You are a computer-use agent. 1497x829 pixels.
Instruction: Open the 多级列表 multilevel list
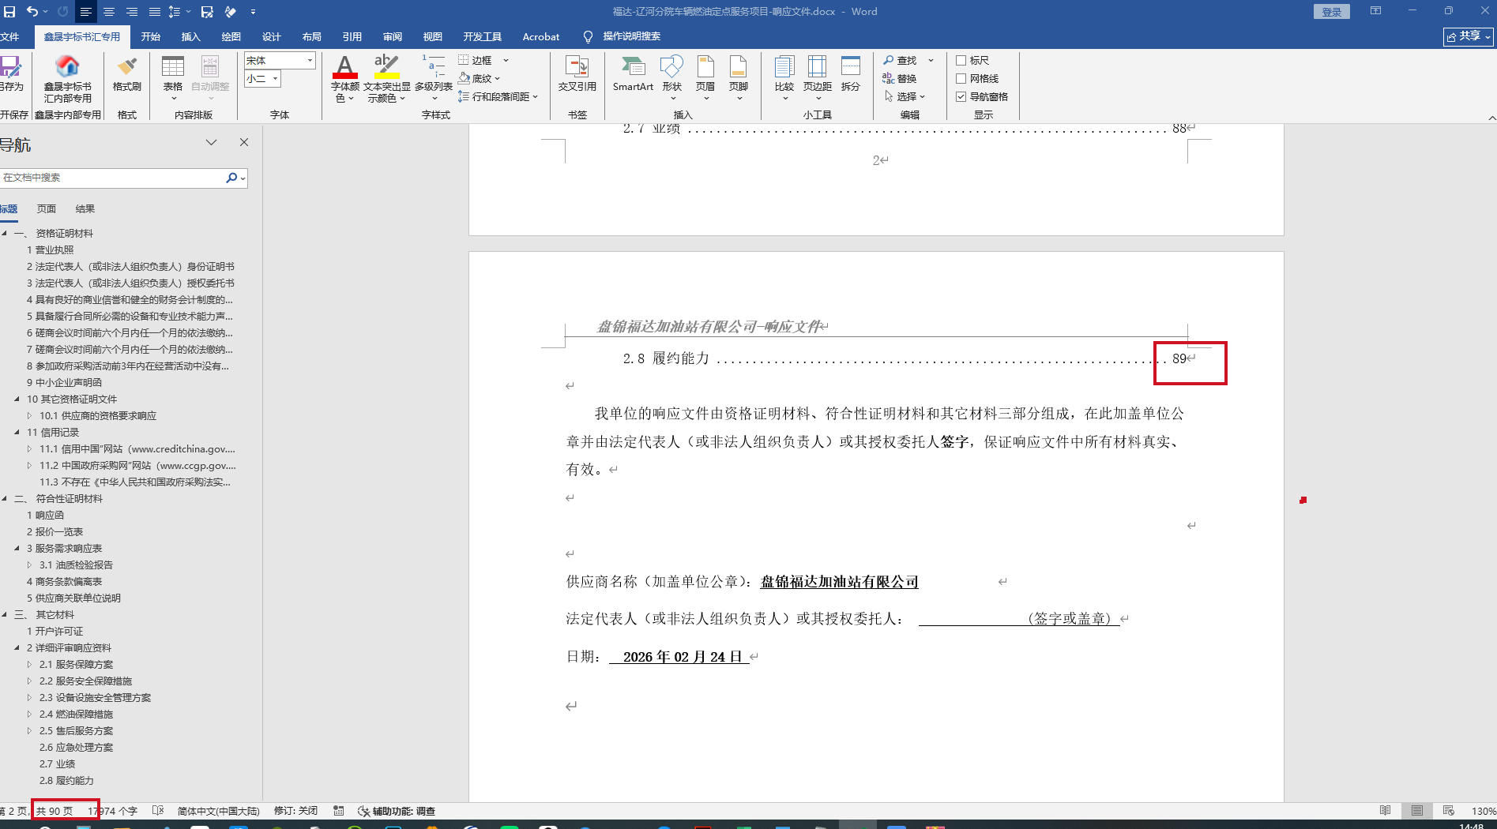click(x=434, y=78)
